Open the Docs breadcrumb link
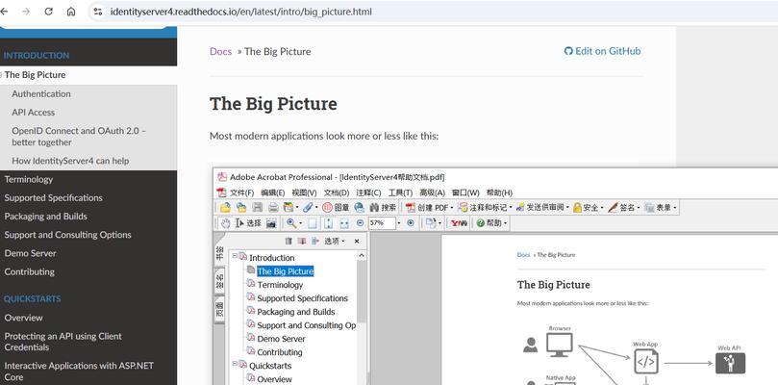Viewport: 778px width, 385px height. (x=220, y=51)
